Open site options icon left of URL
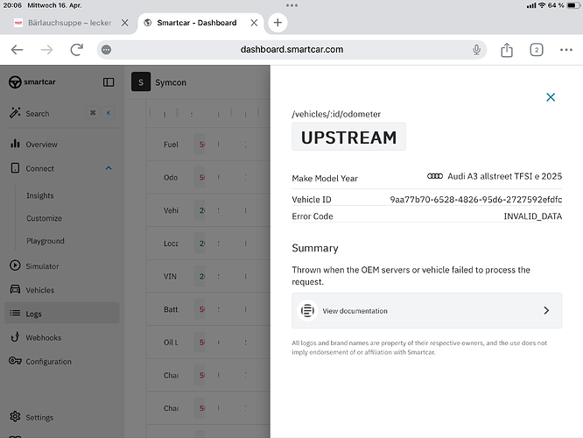 106,49
